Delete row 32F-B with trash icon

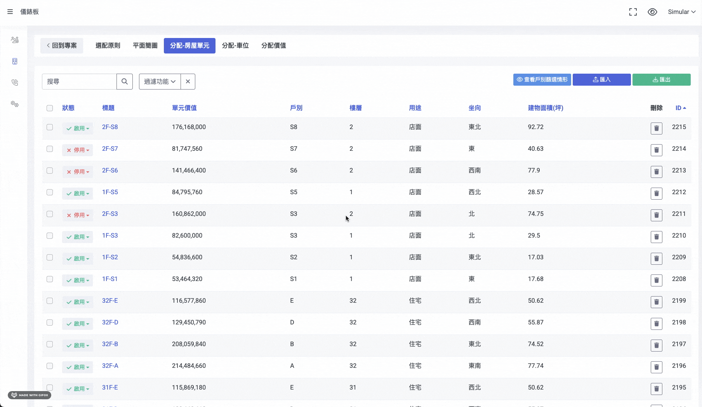click(x=657, y=345)
